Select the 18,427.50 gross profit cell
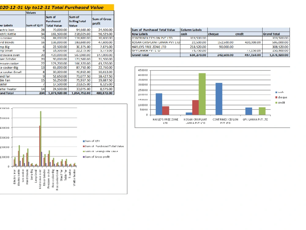This screenshot has height=230, width=306. click(x=103, y=76)
